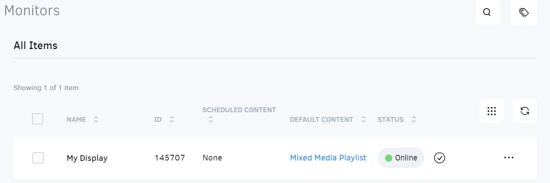Open the search in Monitors header

coord(487,12)
